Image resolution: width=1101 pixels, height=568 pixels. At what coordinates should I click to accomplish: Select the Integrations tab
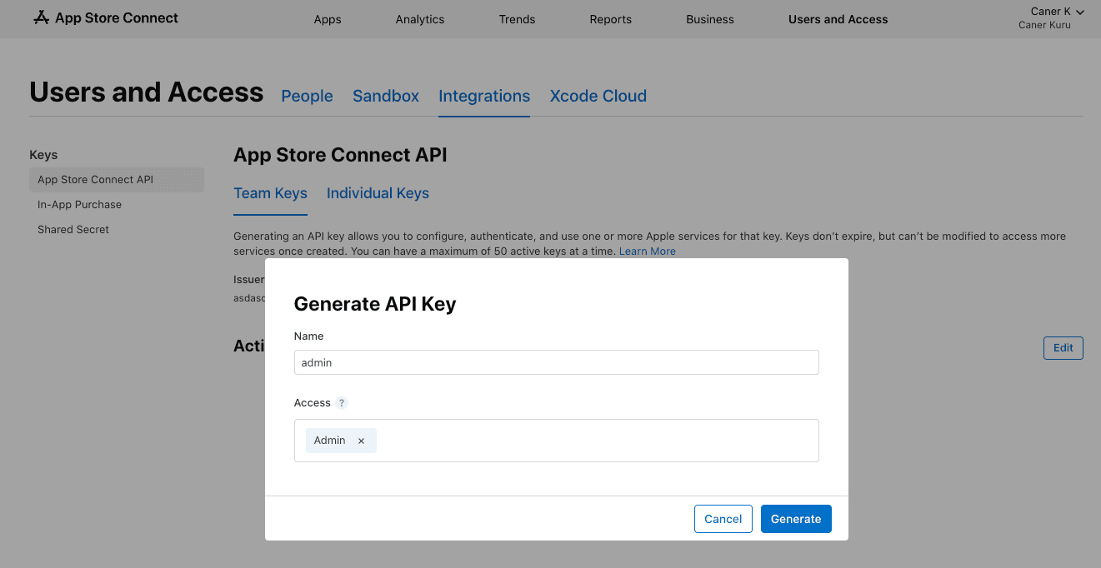click(x=484, y=96)
